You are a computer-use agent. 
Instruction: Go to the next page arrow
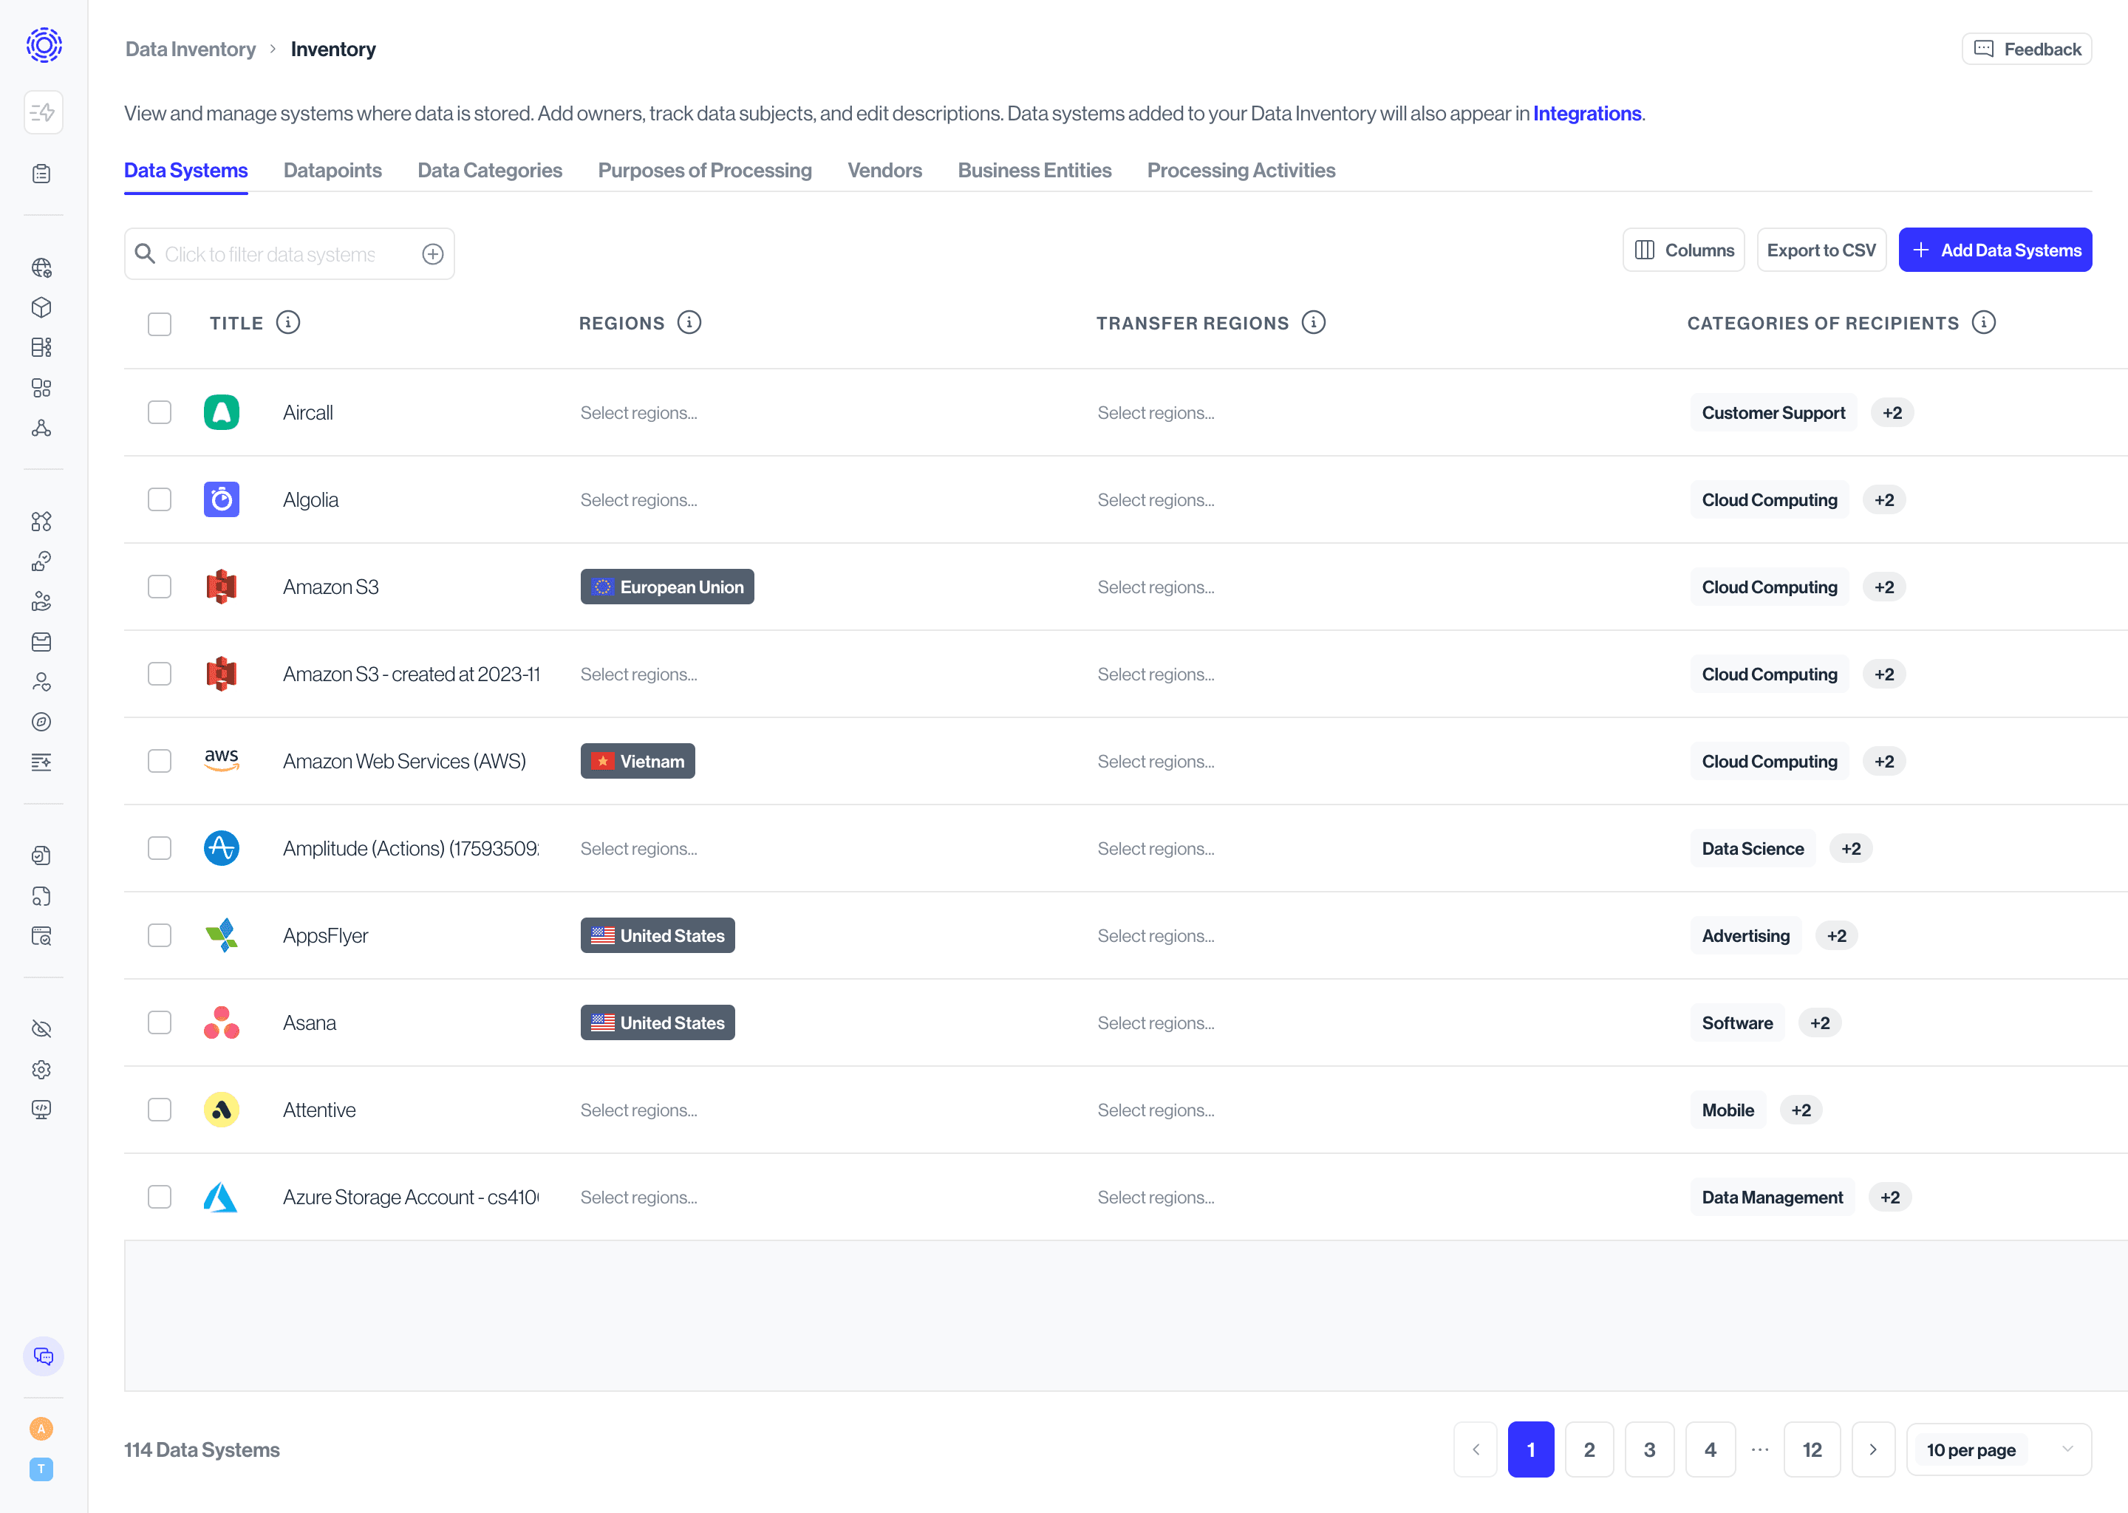pos(1874,1449)
